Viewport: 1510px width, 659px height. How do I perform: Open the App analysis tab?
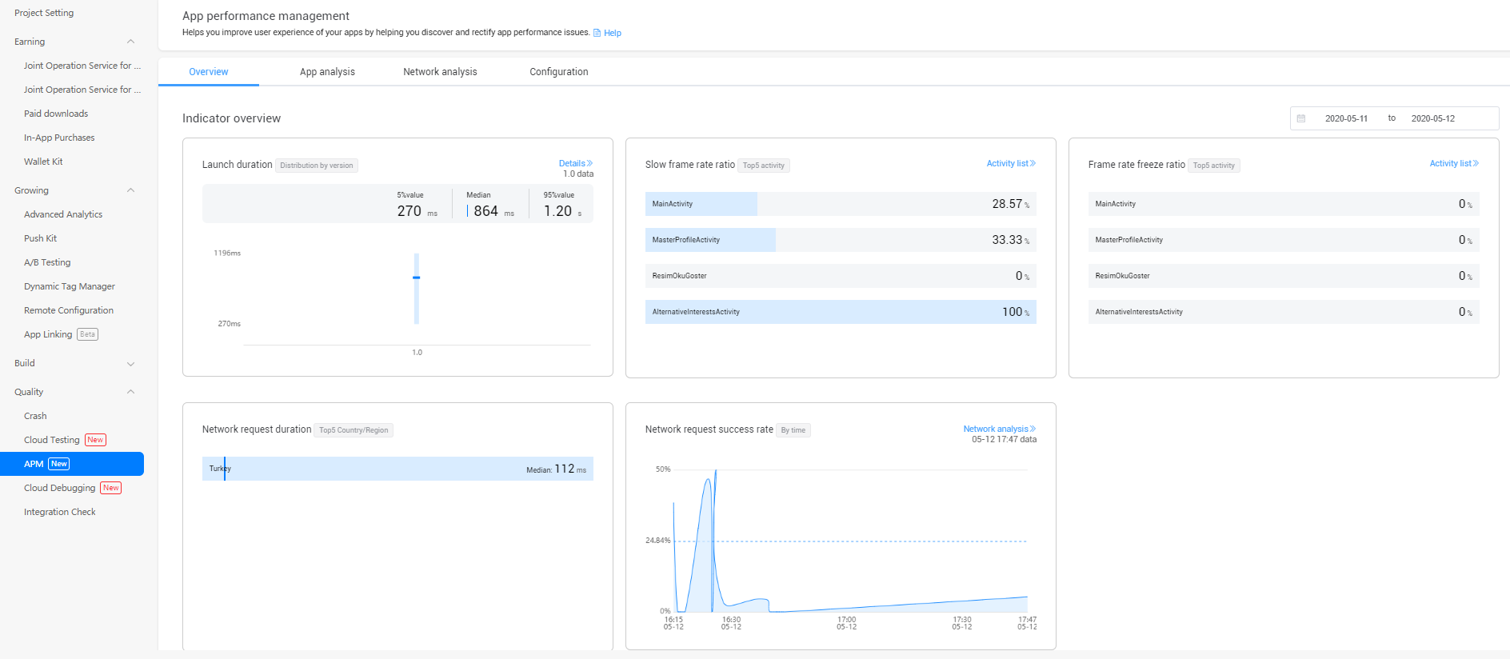point(327,72)
